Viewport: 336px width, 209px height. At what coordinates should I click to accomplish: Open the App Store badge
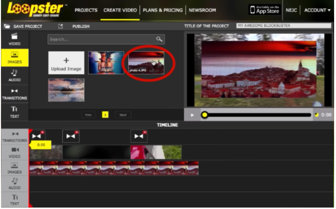click(x=265, y=10)
